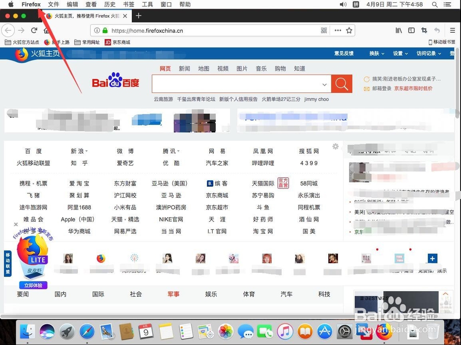Select the 科技 news tab

click(324, 294)
